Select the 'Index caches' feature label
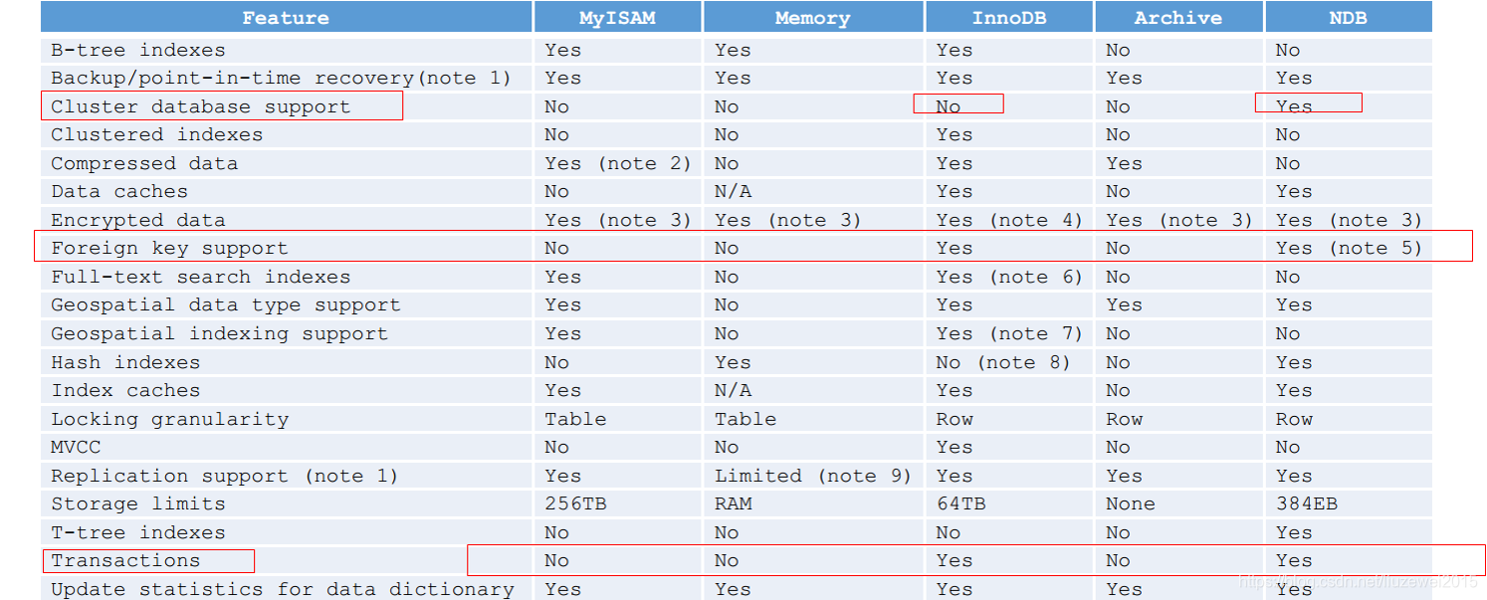The image size is (1487, 600). pos(125,390)
